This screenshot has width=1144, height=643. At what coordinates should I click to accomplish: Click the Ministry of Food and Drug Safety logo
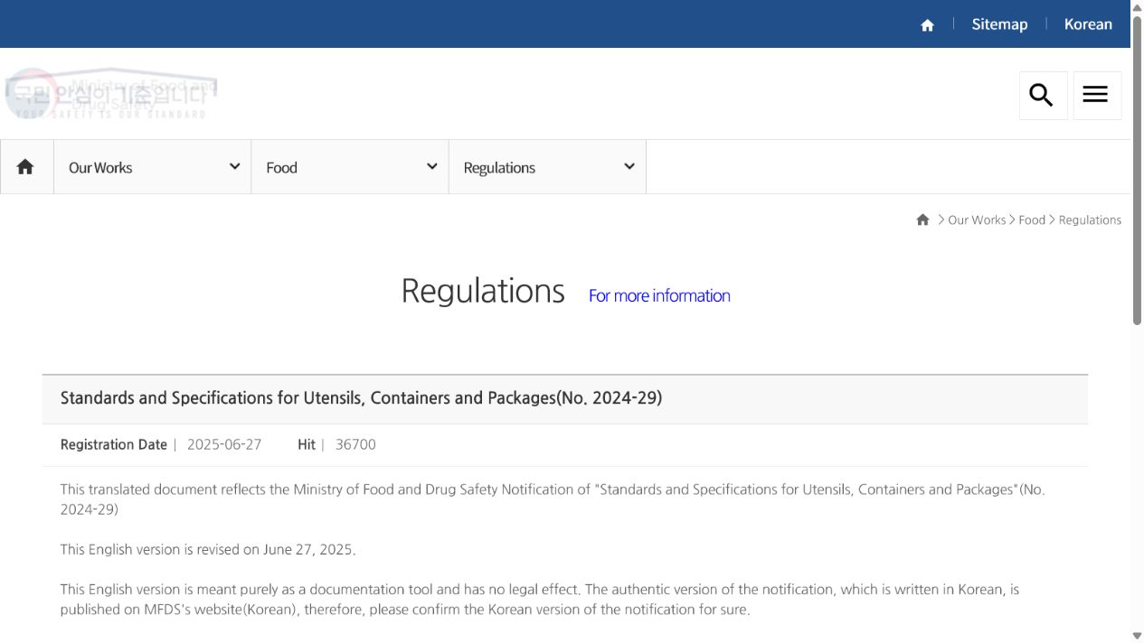point(111,94)
